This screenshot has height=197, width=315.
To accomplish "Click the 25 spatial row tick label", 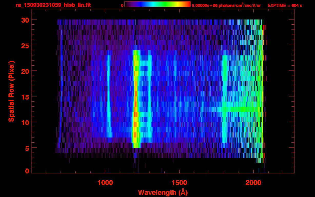I will click(x=25, y=45).
